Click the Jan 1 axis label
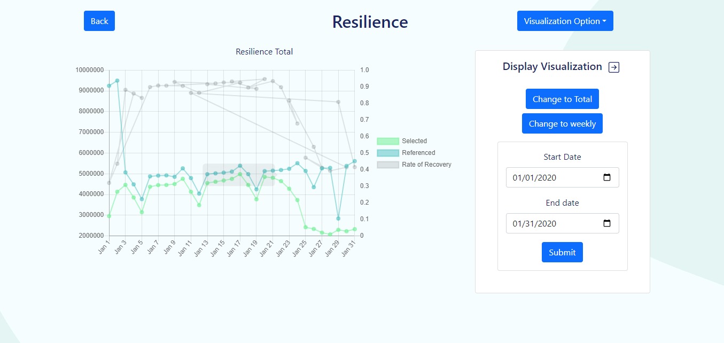The height and width of the screenshot is (343, 724). [104, 246]
